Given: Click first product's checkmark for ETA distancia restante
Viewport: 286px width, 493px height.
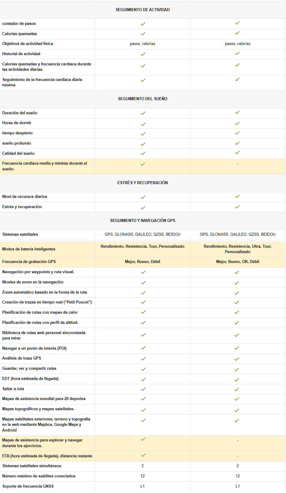Looking at the screenshot, I should 143,455.
